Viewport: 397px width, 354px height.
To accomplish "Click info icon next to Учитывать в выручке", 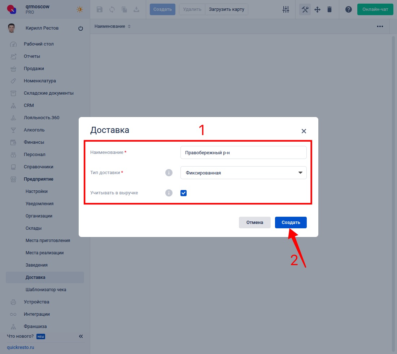I will point(169,193).
